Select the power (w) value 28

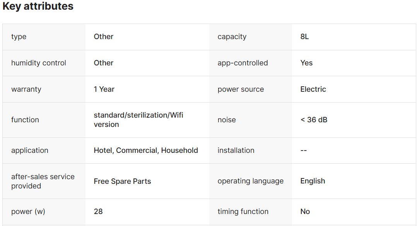click(98, 212)
